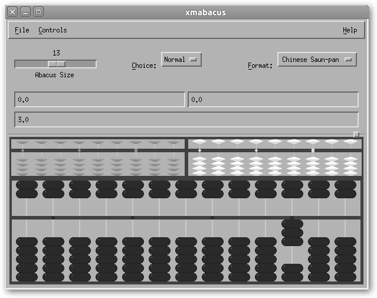
Task: Select the left gray mini abacus
Action: [98, 158]
